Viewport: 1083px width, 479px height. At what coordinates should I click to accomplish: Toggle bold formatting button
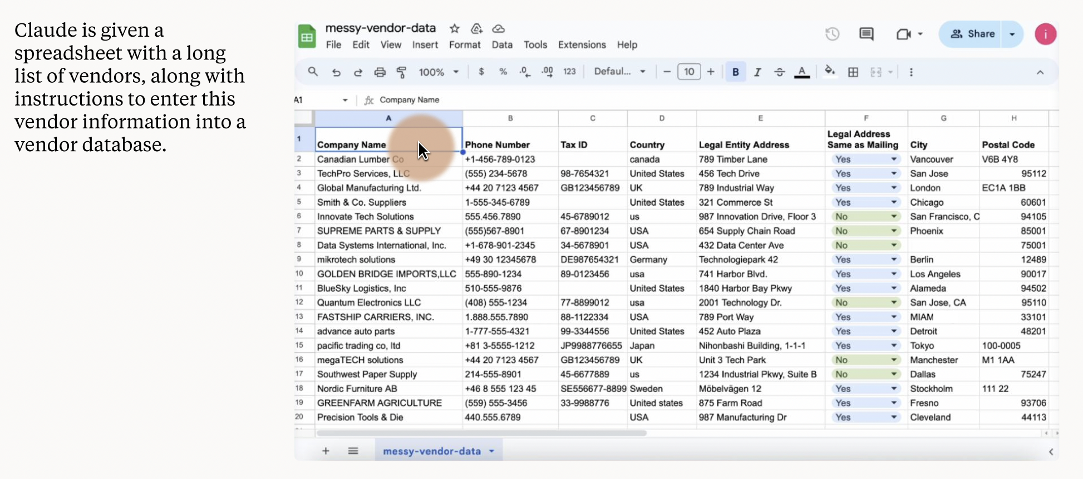coord(735,72)
